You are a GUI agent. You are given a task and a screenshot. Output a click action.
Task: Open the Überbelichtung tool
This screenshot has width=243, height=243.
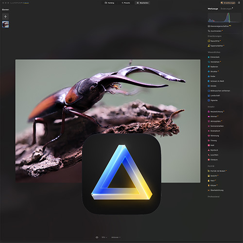[x=216, y=190]
